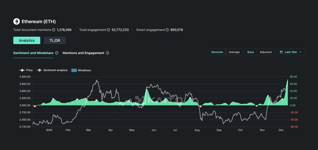Click the 3,600.00 price axis label

pos(25,91)
